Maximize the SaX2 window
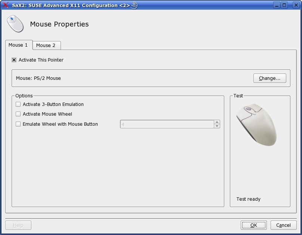 284,5
